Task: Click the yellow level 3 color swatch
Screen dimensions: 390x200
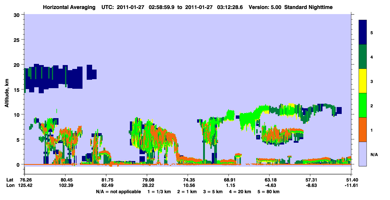Action: pos(363,81)
